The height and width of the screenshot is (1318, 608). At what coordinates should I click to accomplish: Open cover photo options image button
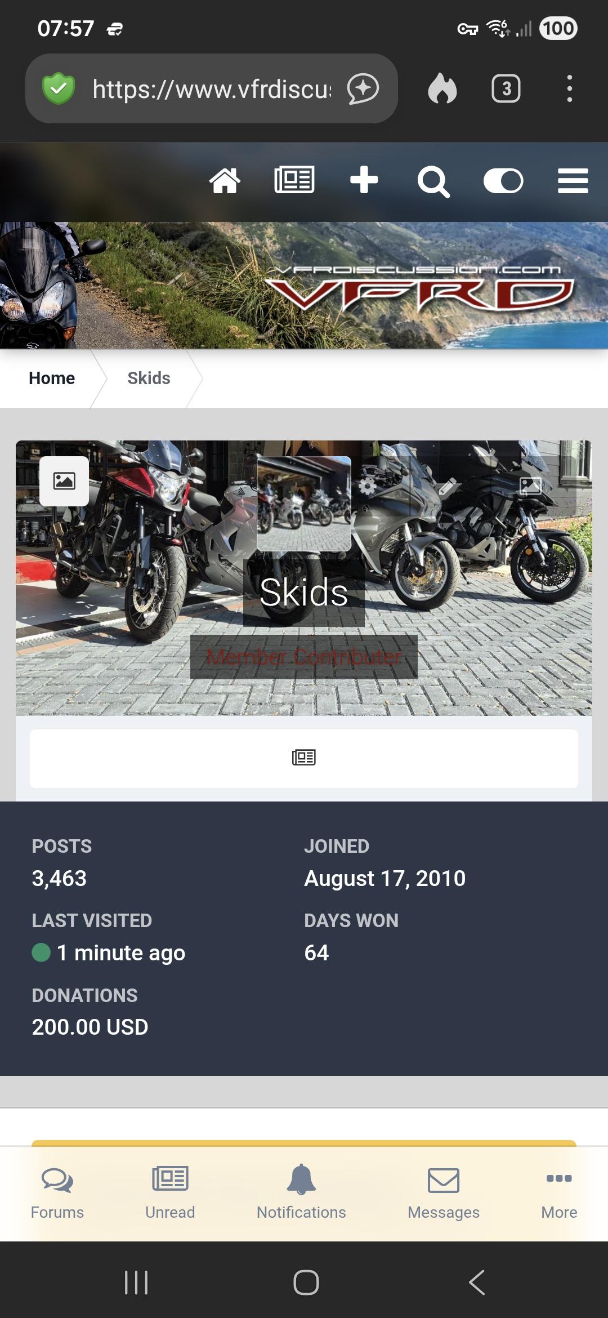click(x=64, y=481)
